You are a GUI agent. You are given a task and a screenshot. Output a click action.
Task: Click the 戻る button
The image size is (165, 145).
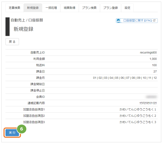point(12,42)
